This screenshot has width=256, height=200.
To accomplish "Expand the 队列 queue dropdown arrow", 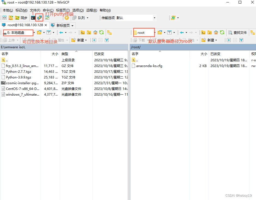I will tap(87, 18).
